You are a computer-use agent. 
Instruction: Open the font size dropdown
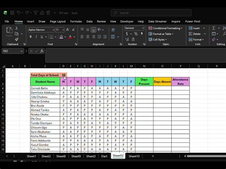[x=63, y=30]
